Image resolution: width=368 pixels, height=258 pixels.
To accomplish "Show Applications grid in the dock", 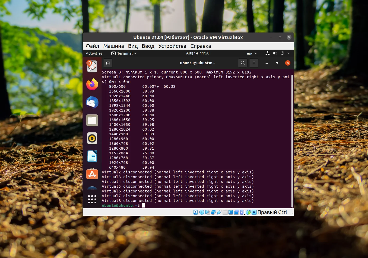I will click(92, 199).
